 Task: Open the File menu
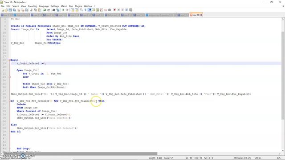point(3,6)
